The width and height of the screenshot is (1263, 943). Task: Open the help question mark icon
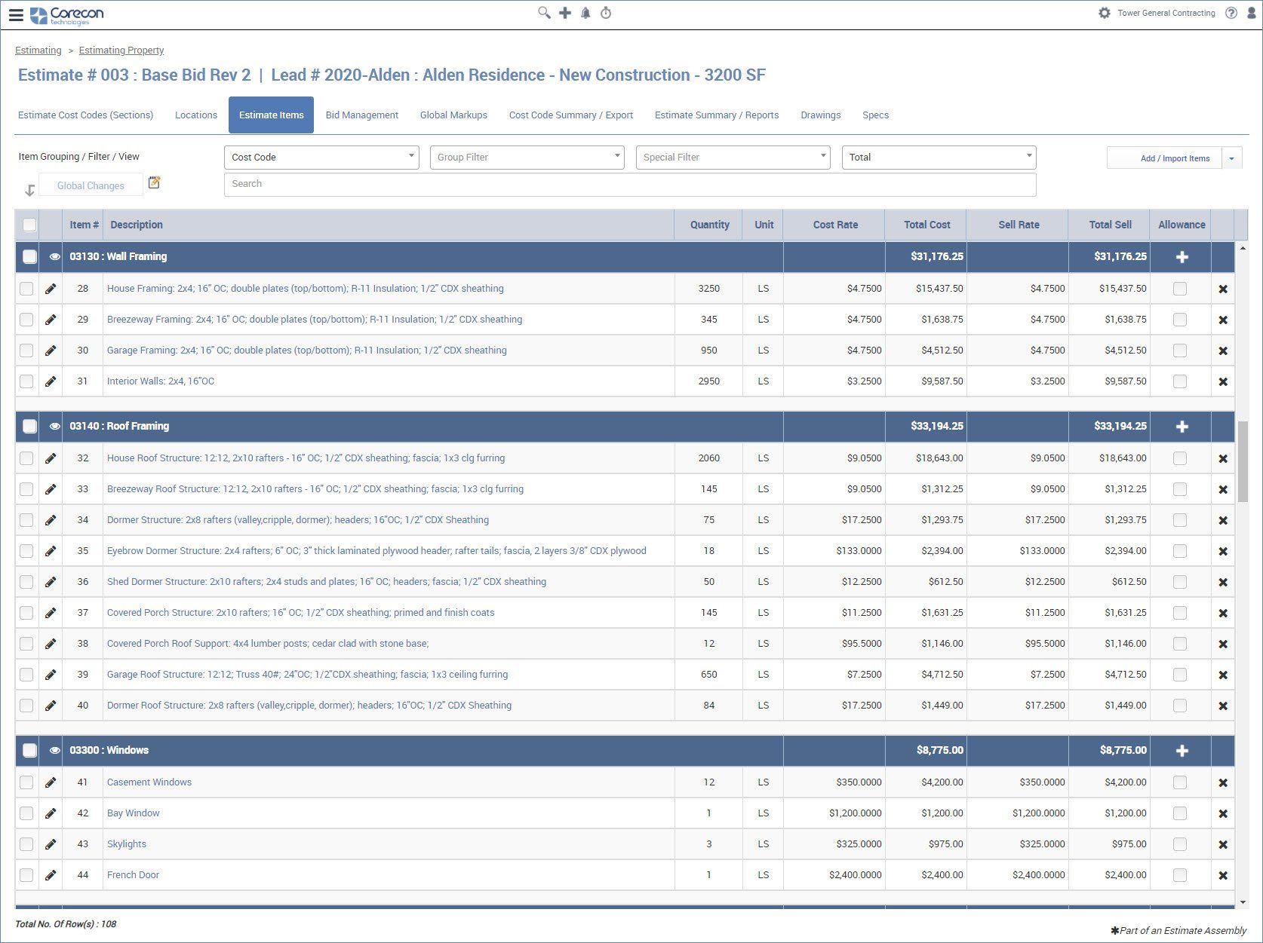(1231, 13)
